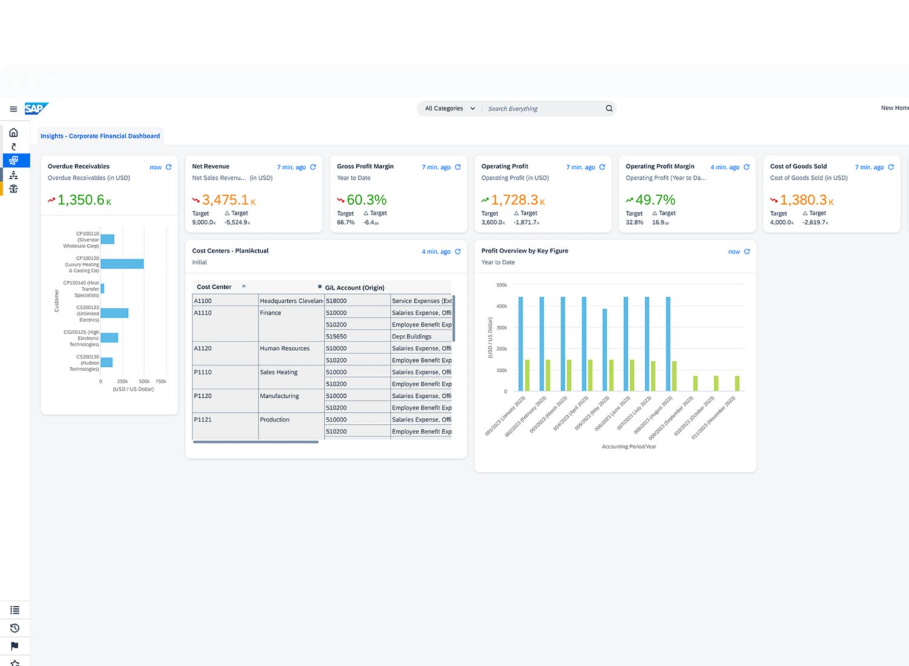Click the search magnifier icon
The image size is (909, 666).
click(x=609, y=108)
